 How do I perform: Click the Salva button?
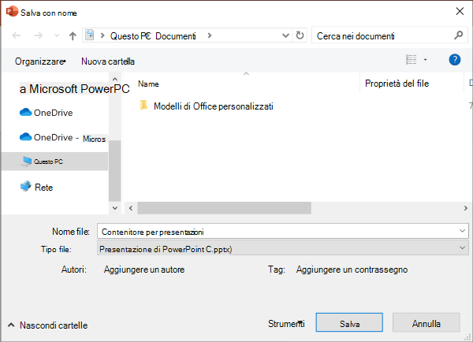tap(349, 323)
